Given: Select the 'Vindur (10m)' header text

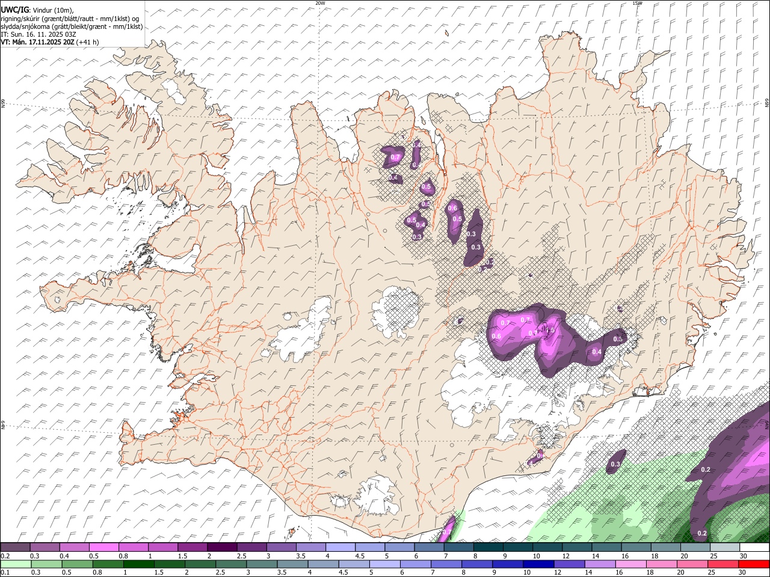Looking at the screenshot, I should tap(52, 10).
